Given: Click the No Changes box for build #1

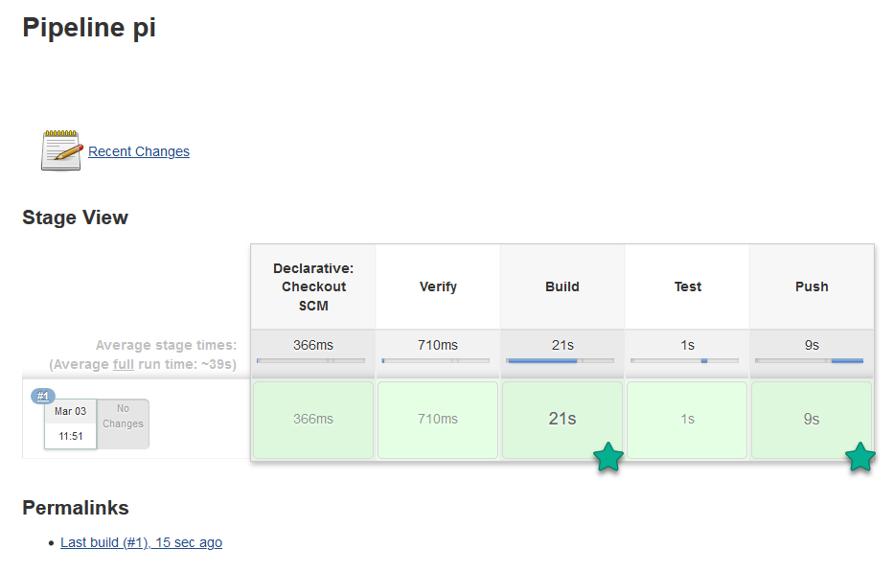Looking at the screenshot, I should point(123,423).
